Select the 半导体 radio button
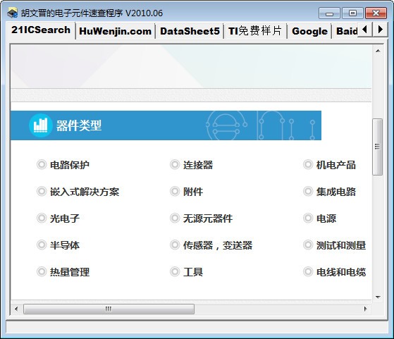394x339 pixels. (x=42, y=245)
